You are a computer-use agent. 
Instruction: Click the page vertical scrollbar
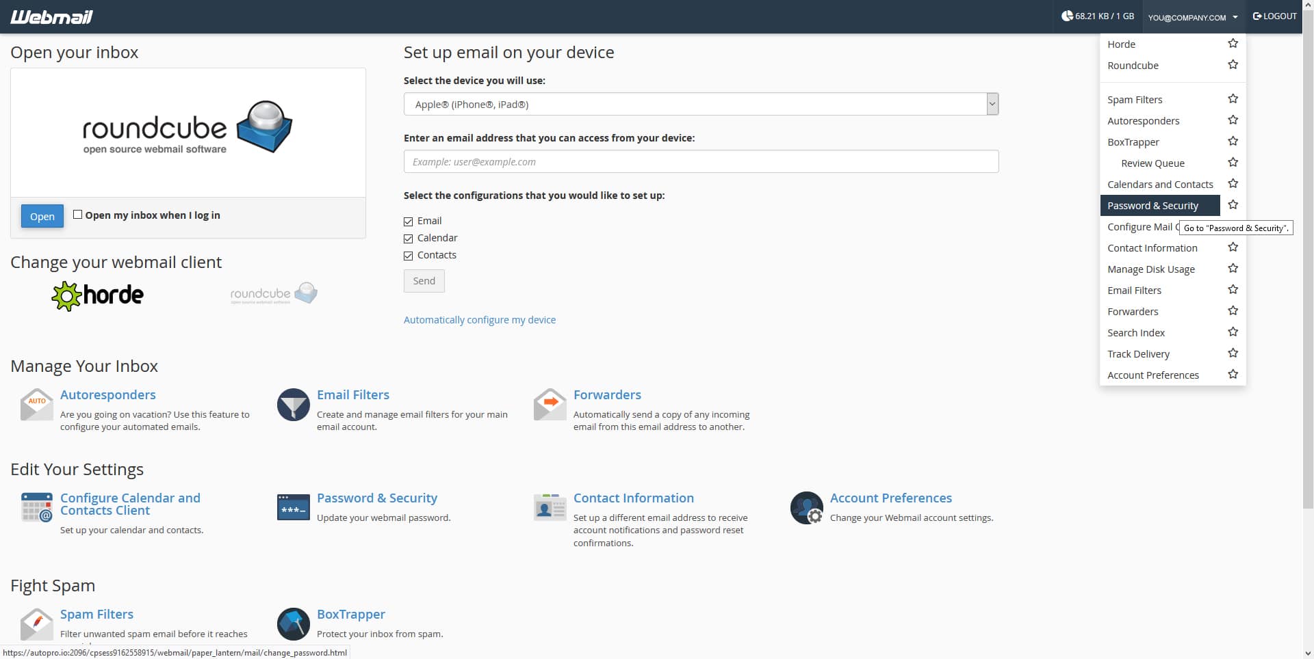(1308, 273)
